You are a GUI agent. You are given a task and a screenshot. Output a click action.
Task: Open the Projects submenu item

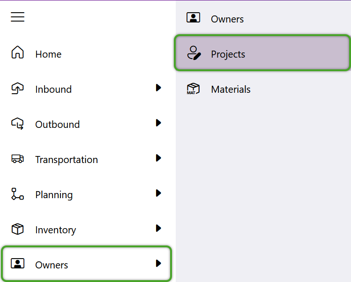262,53
